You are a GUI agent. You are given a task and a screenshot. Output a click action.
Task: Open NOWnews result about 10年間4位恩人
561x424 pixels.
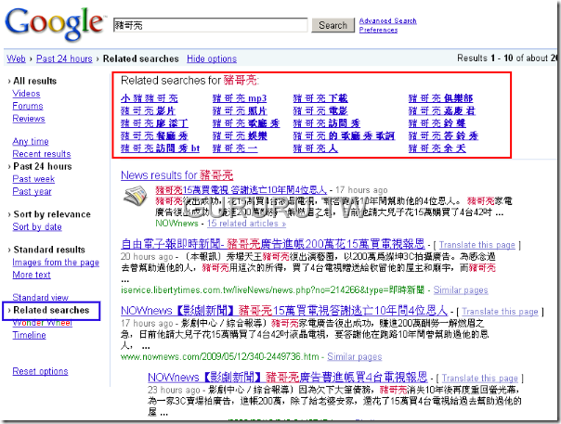(284, 311)
